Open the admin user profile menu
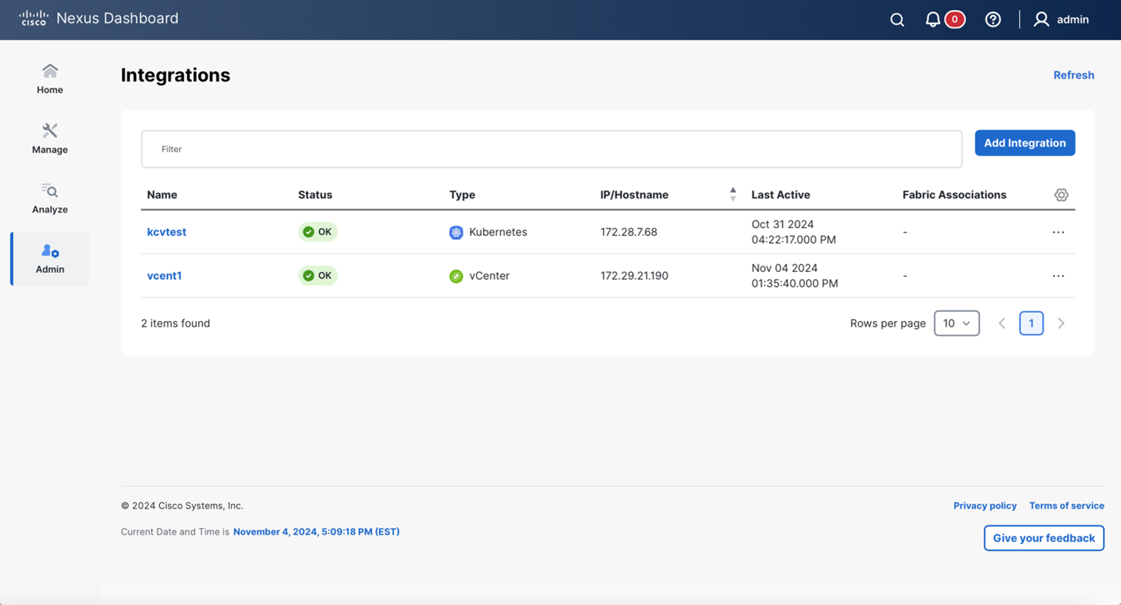The width and height of the screenshot is (1121, 605). pyautogui.click(x=1061, y=20)
